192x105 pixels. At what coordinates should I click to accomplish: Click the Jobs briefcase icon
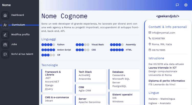5,45
